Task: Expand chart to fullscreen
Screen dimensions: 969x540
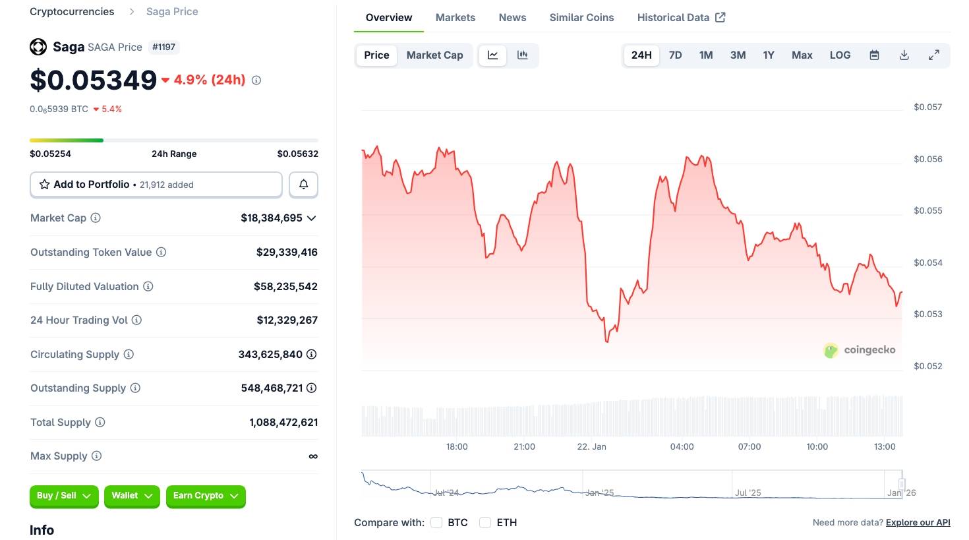Action: [933, 55]
